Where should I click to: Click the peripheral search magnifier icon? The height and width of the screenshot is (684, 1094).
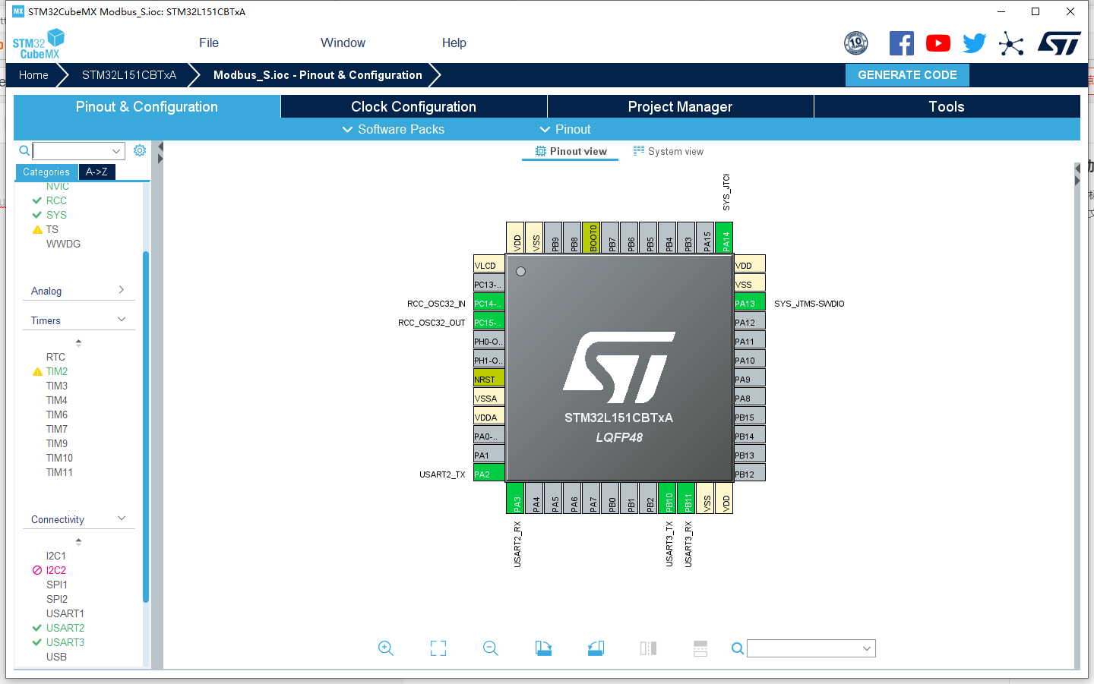(24, 150)
